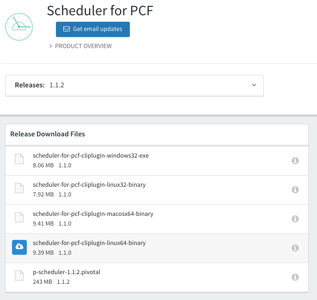Click Get email updates button
317x300 pixels.
point(93,29)
